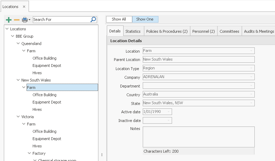This screenshot has width=275, height=161.
Task: Click the vertical splitter handle dots
Action: click(102, 155)
